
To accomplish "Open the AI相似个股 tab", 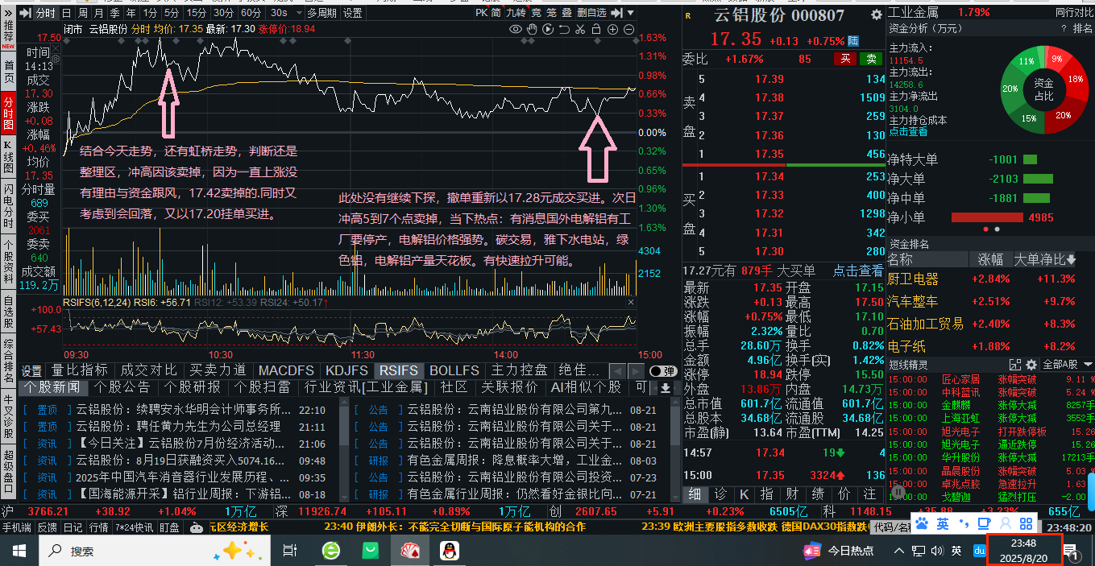I will point(586,387).
